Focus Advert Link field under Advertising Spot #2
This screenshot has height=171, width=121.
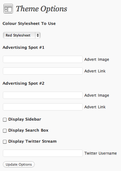point(43,107)
